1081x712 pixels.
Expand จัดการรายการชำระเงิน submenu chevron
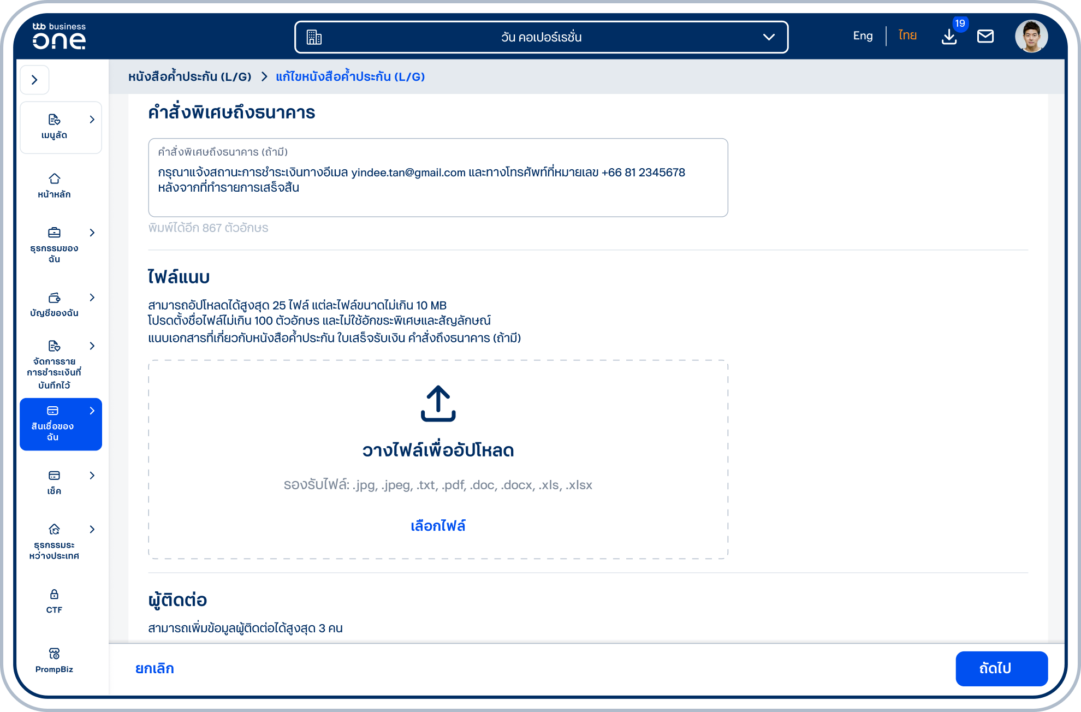click(92, 346)
